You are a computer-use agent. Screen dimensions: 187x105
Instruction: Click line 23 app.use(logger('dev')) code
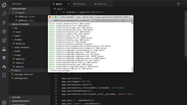[76, 82]
